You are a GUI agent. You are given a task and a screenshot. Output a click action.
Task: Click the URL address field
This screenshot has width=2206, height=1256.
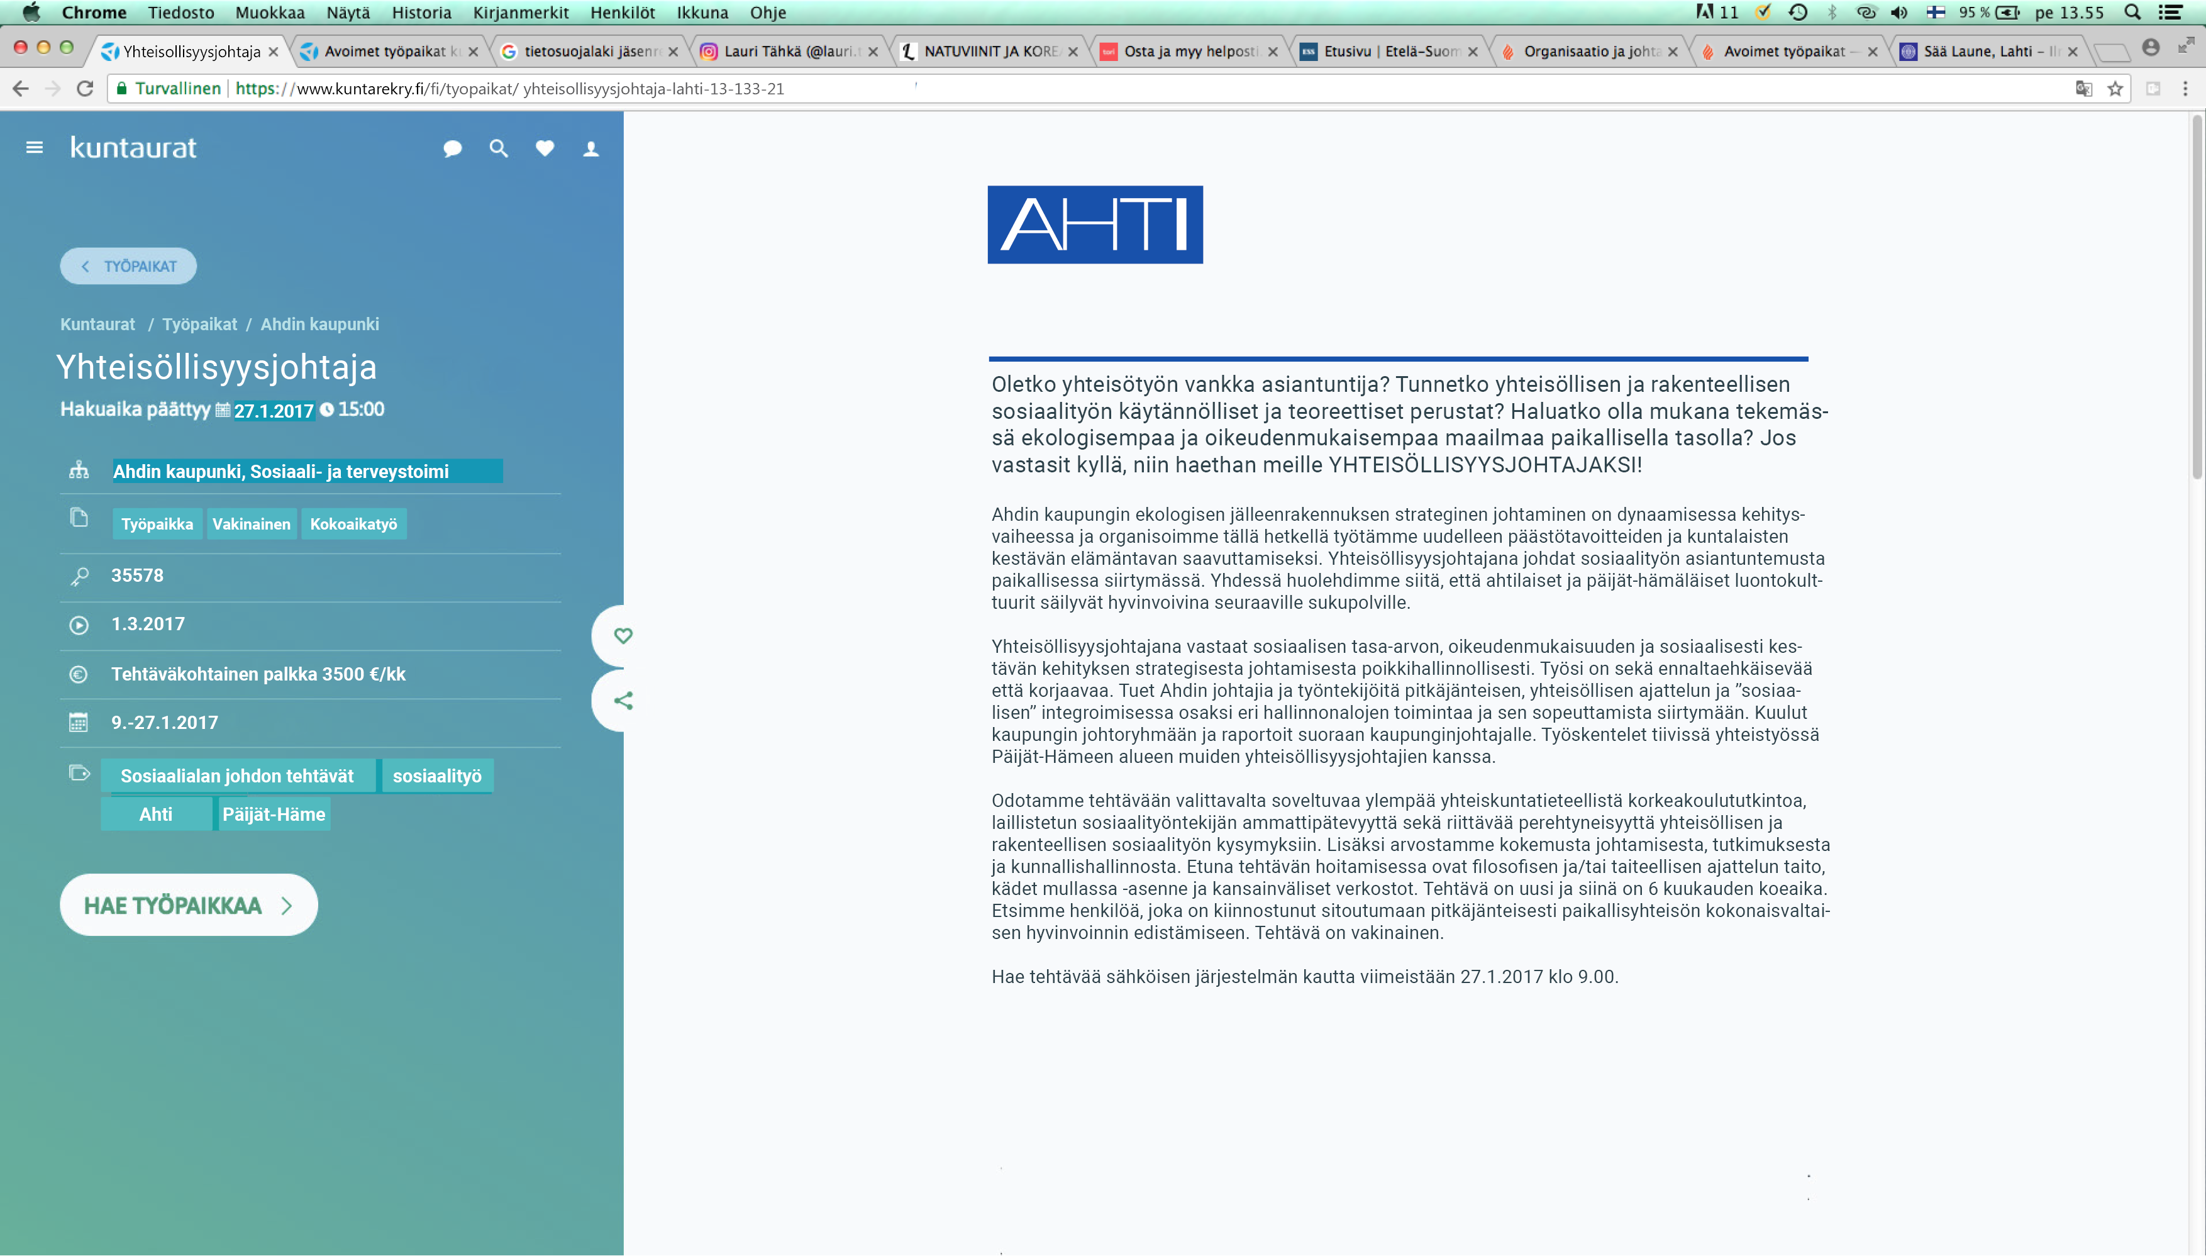pos(1035,89)
